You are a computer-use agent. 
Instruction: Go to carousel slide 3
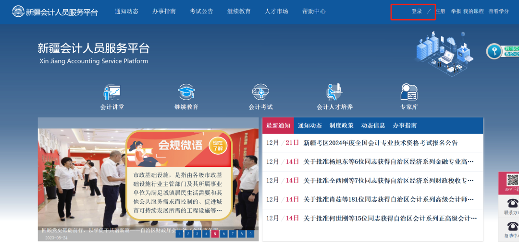click(x=197, y=234)
